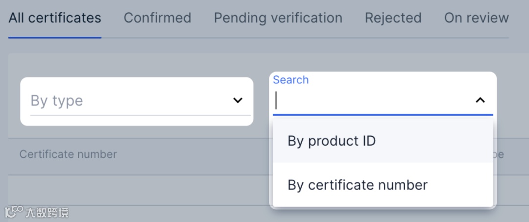Click the partially hidden right-edge column header
The height and width of the screenshot is (222, 529).
tap(500, 154)
